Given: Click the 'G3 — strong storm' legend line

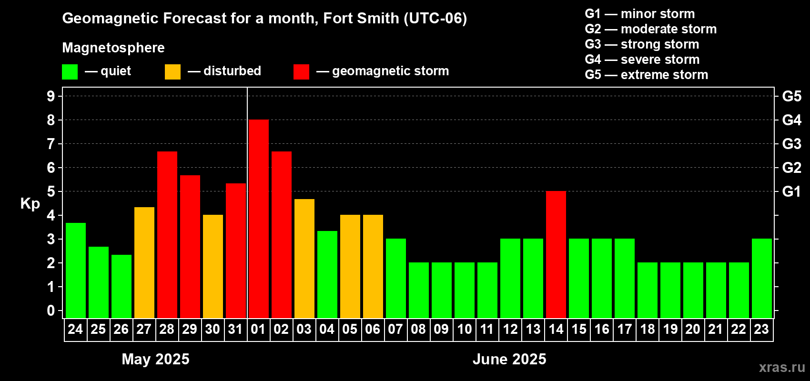Looking at the screenshot, I should click(642, 44).
